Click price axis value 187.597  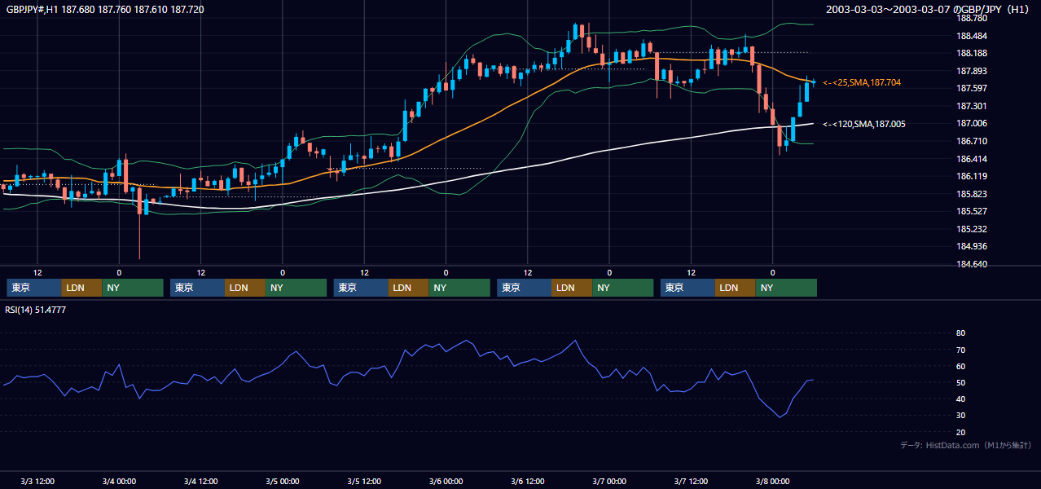coord(972,88)
